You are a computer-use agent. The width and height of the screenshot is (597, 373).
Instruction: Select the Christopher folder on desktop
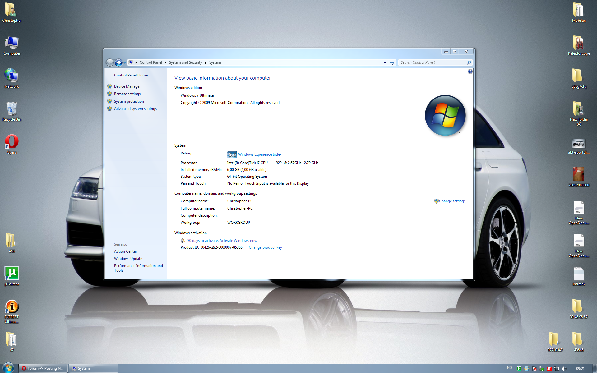pos(12,12)
